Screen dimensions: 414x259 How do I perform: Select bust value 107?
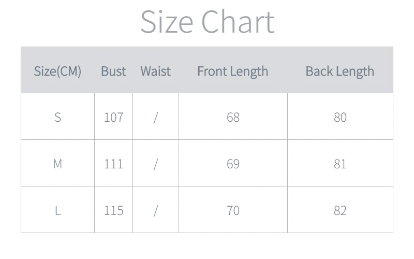click(113, 117)
